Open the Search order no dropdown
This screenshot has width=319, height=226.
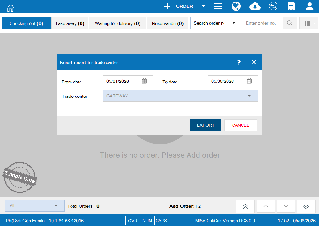215,23
